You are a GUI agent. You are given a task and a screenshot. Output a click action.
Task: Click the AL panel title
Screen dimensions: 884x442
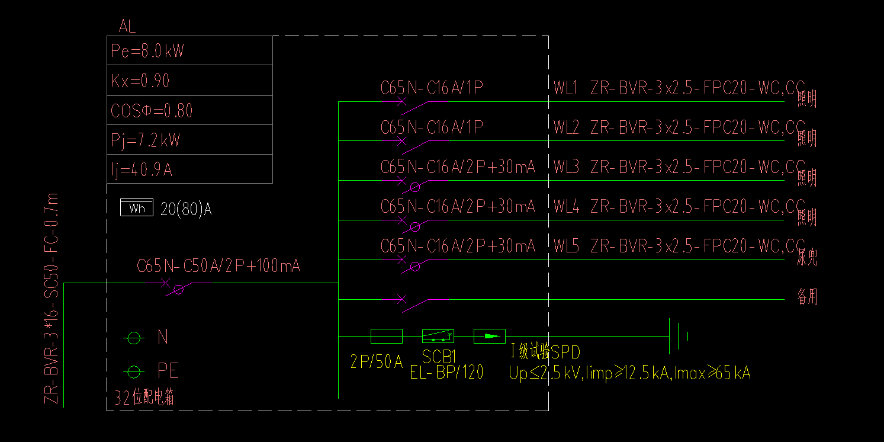[x=127, y=27]
